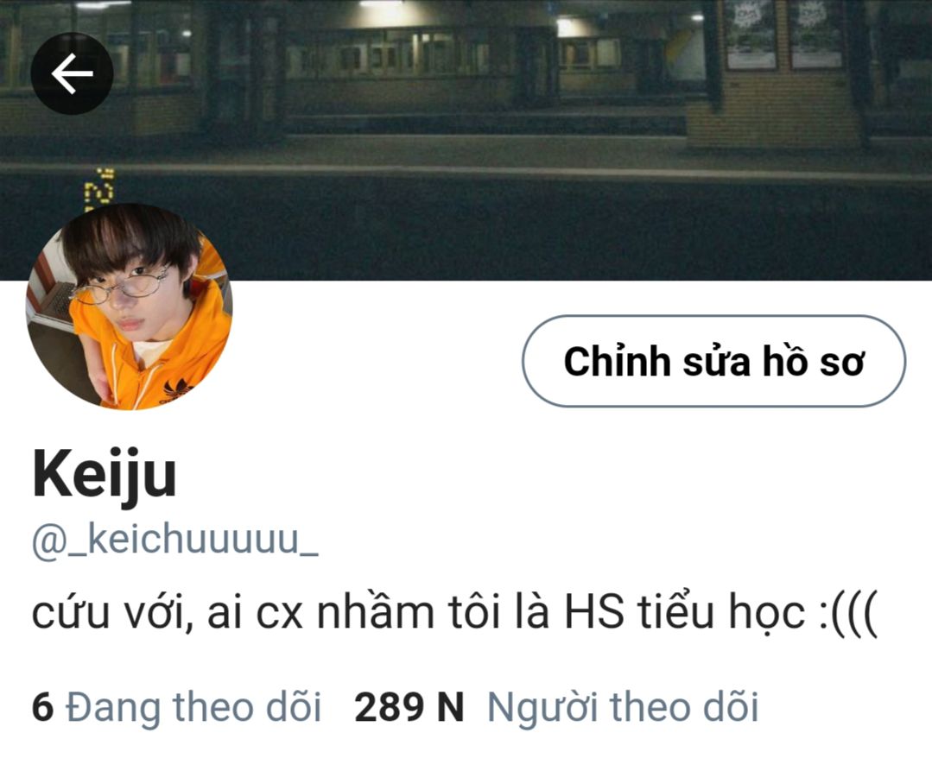This screenshot has height=771, width=932.
Task: Open the dark header banner image
Action: (466, 140)
